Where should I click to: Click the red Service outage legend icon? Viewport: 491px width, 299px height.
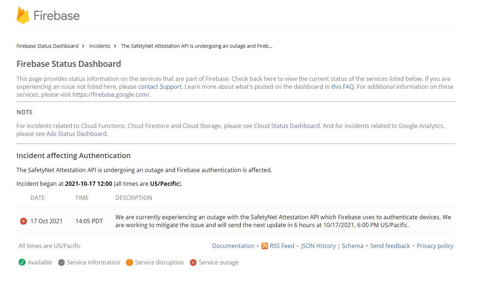coord(193,263)
